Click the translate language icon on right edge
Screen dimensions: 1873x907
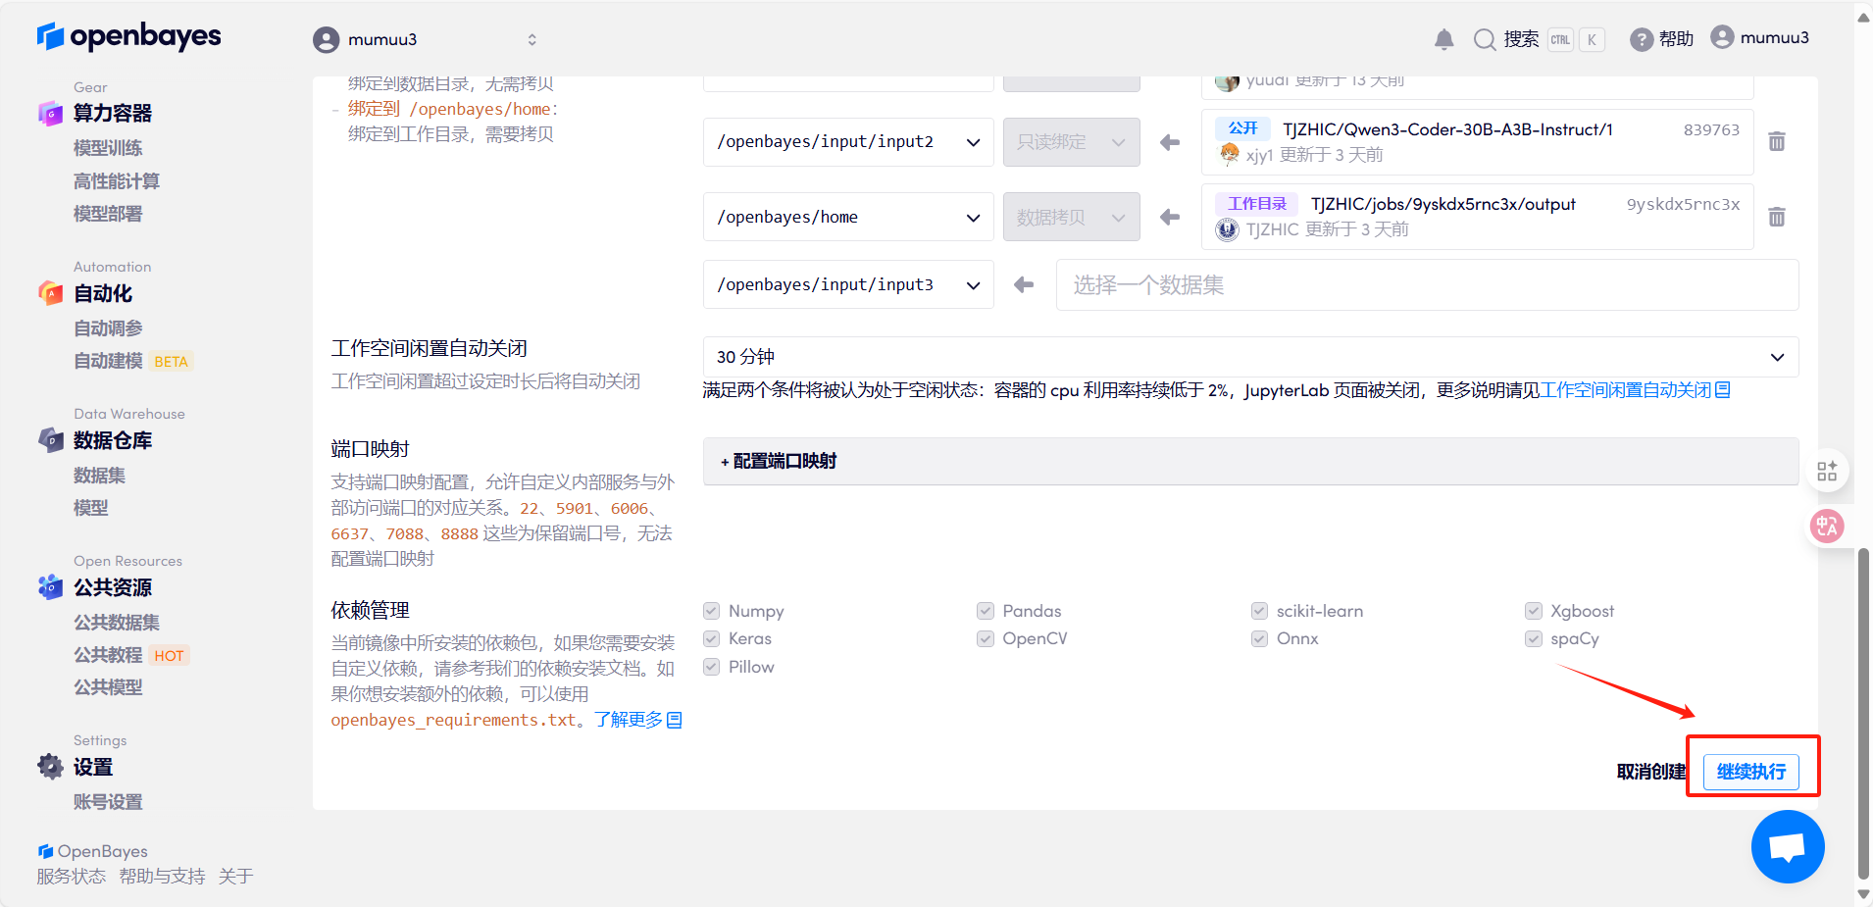click(x=1826, y=526)
